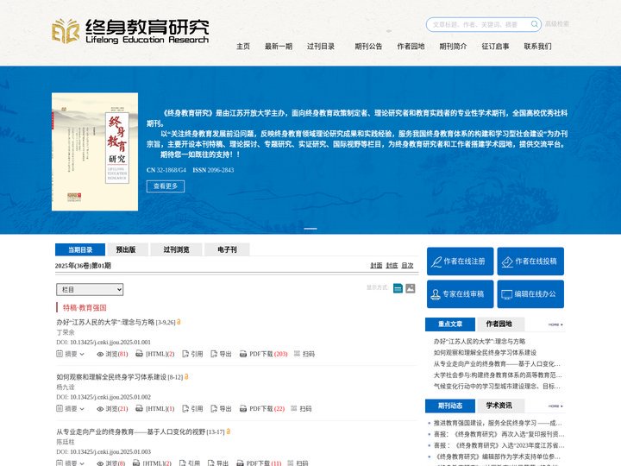Click the search magnifier icon in header
The height and width of the screenshot is (466, 621).
tap(534, 24)
